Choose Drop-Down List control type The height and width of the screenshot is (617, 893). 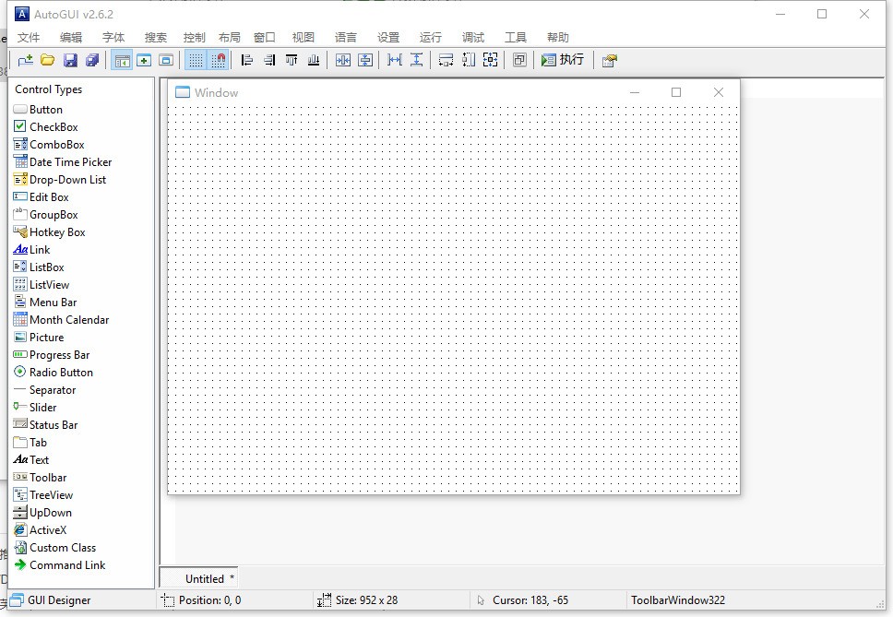coord(67,180)
